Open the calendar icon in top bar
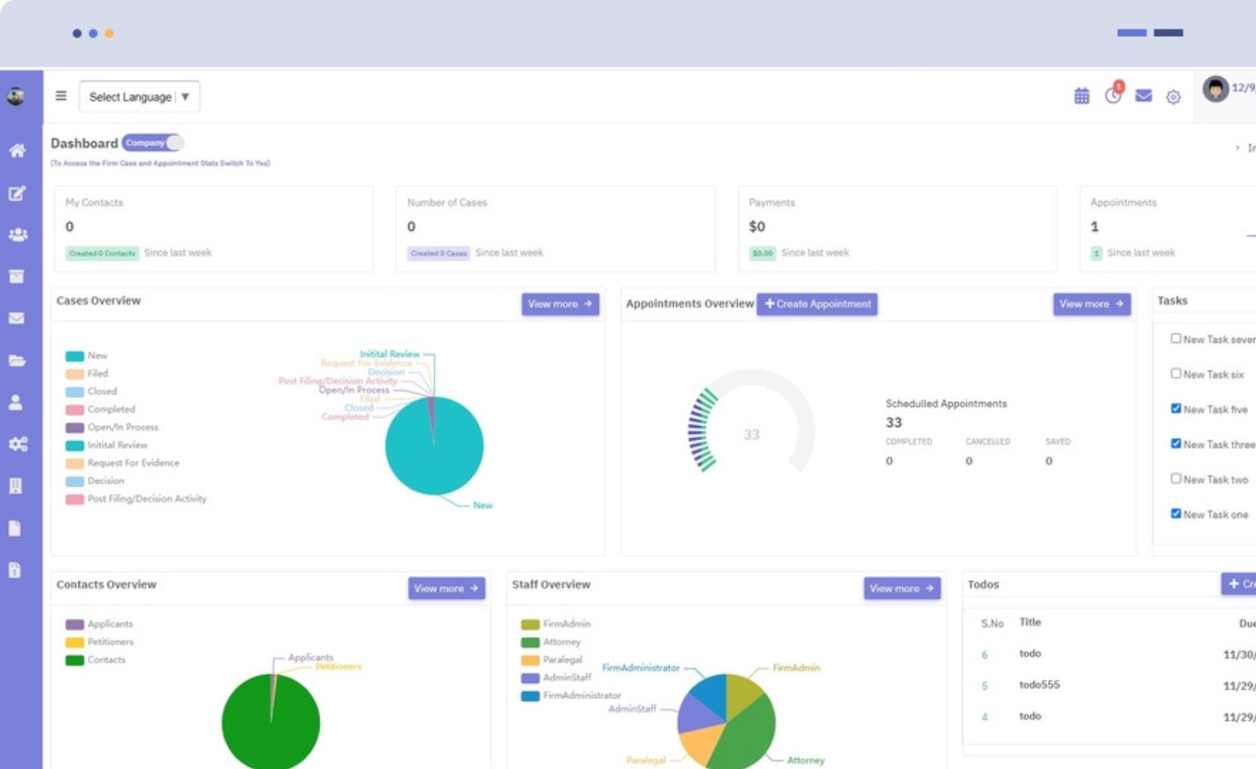 coord(1081,97)
